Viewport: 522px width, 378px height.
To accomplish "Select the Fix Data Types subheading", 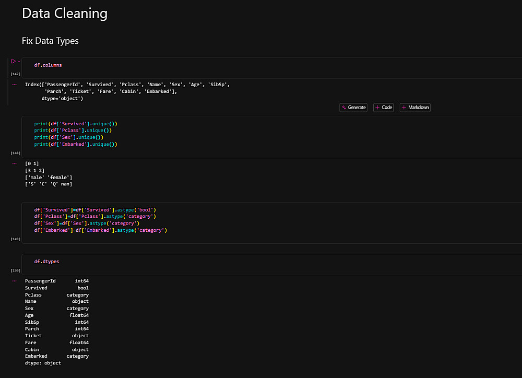I will tap(50, 41).
